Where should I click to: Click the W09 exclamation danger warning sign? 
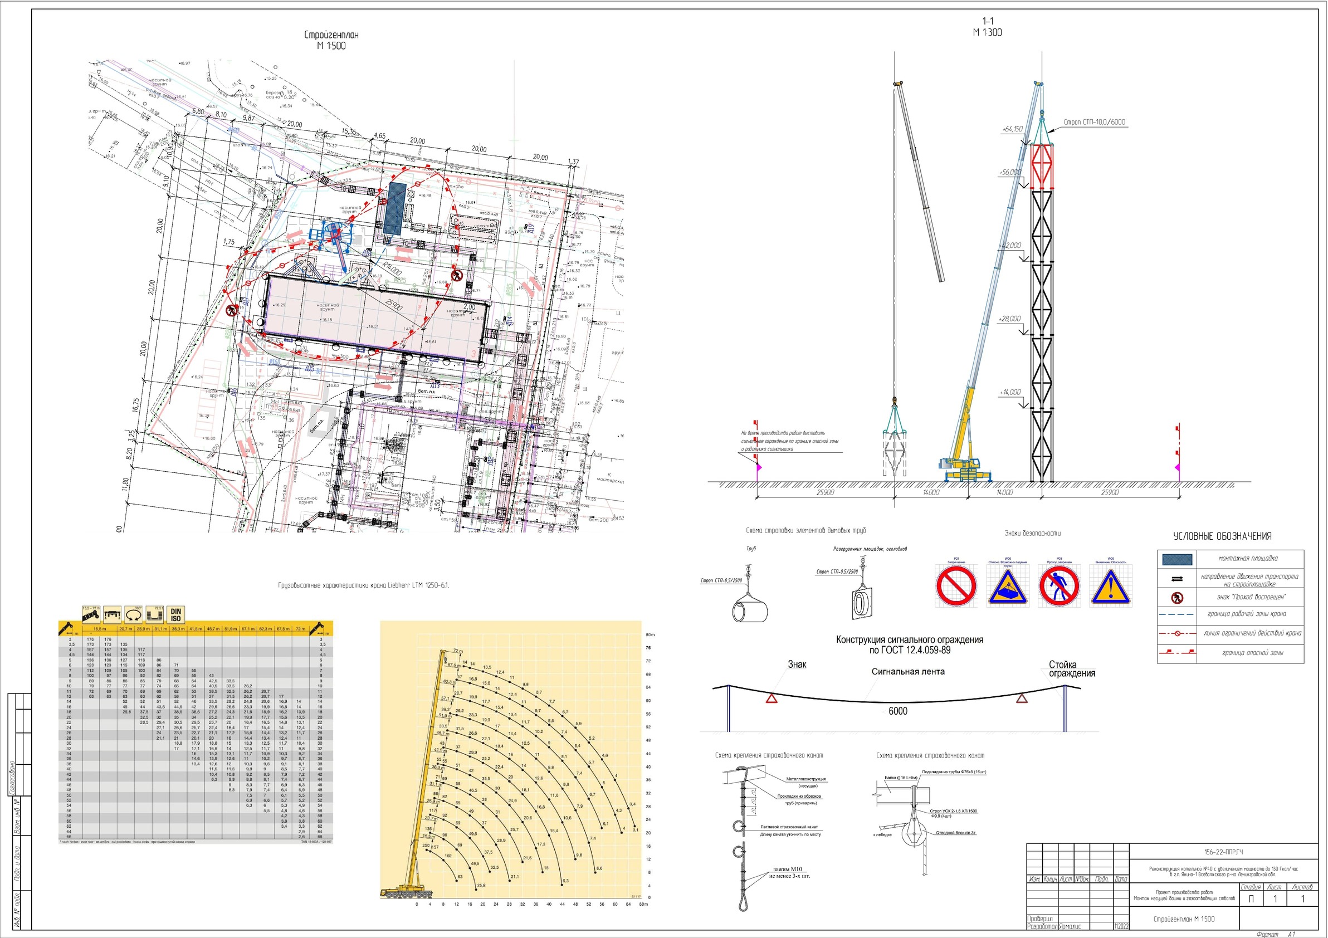tap(1111, 586)
